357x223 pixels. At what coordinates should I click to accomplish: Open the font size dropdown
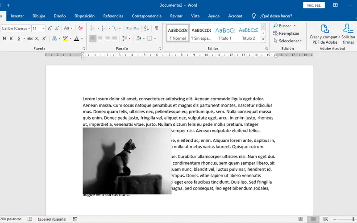coord(42,28)
